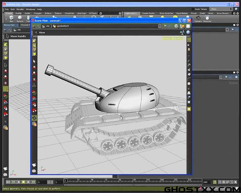The width and height of the screenshot is (241, 193).
Task: Select the green-highlighted View tool in floating toolbar
Action: click(34, 118)
